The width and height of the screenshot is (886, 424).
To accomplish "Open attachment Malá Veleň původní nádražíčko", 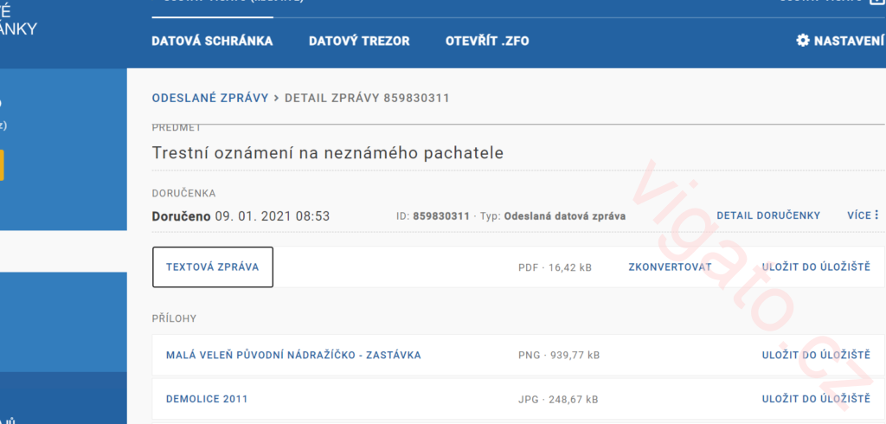I will [x=293, y=356].
